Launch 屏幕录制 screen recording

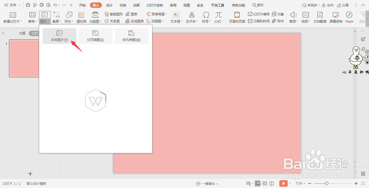336,17
